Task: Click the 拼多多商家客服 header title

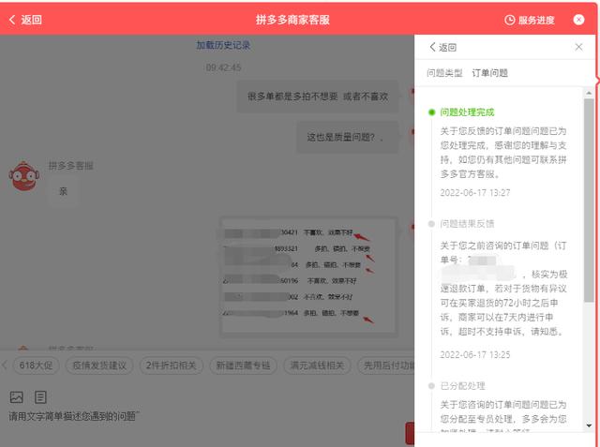Action: 292,20
